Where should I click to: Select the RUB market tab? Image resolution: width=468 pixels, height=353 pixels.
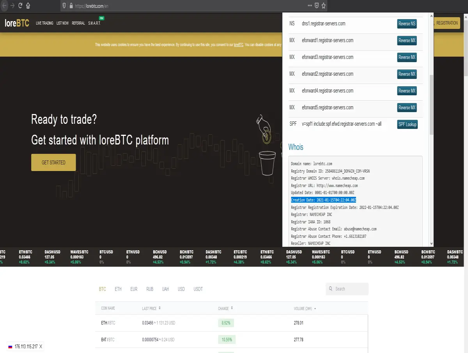coord(150,289)
